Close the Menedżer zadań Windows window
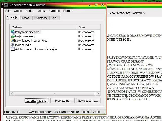162x121 pixels. tap(102, 5)
